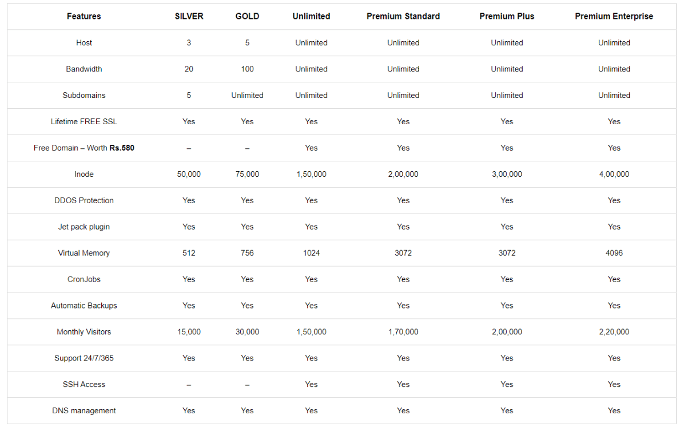Click the Premium Plus header
This screenshot has width=684, height=427.
coord(507,16)
